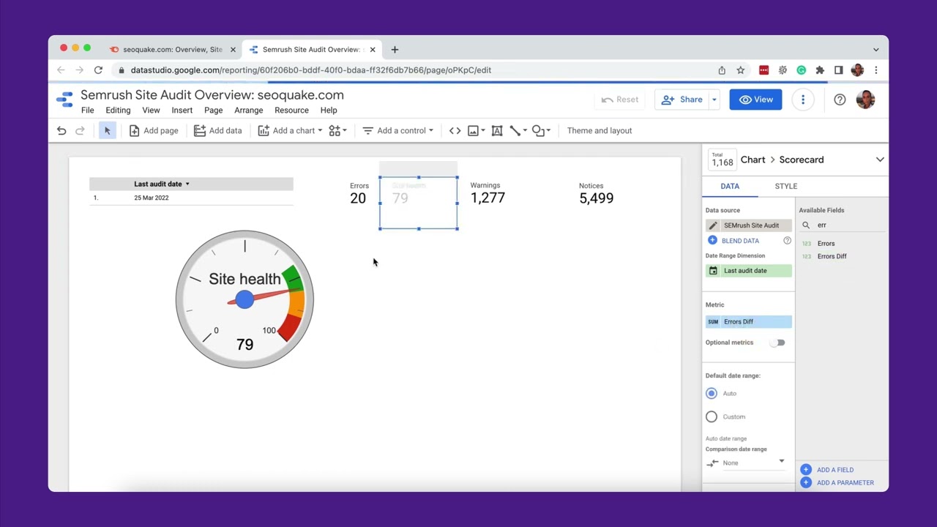Click the Errors Diff field in Available Fields
The height and width of the screenshot is (527, 937).
point(832,256)
